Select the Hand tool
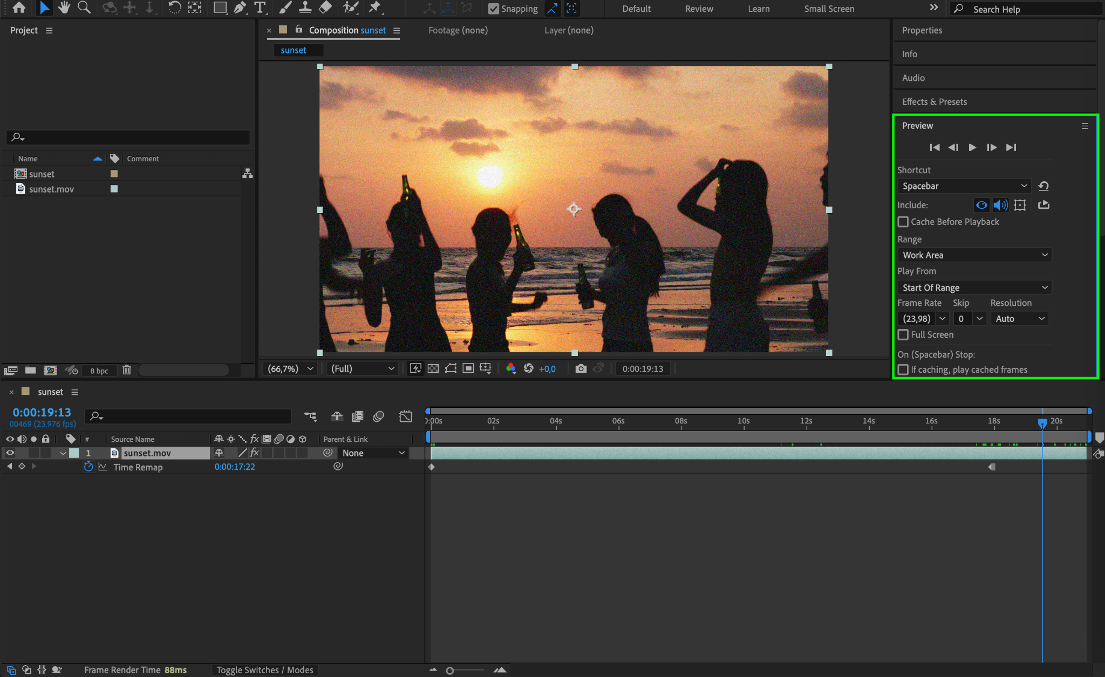This screenshot has width=1105, height=677. (x=64, y=8)
